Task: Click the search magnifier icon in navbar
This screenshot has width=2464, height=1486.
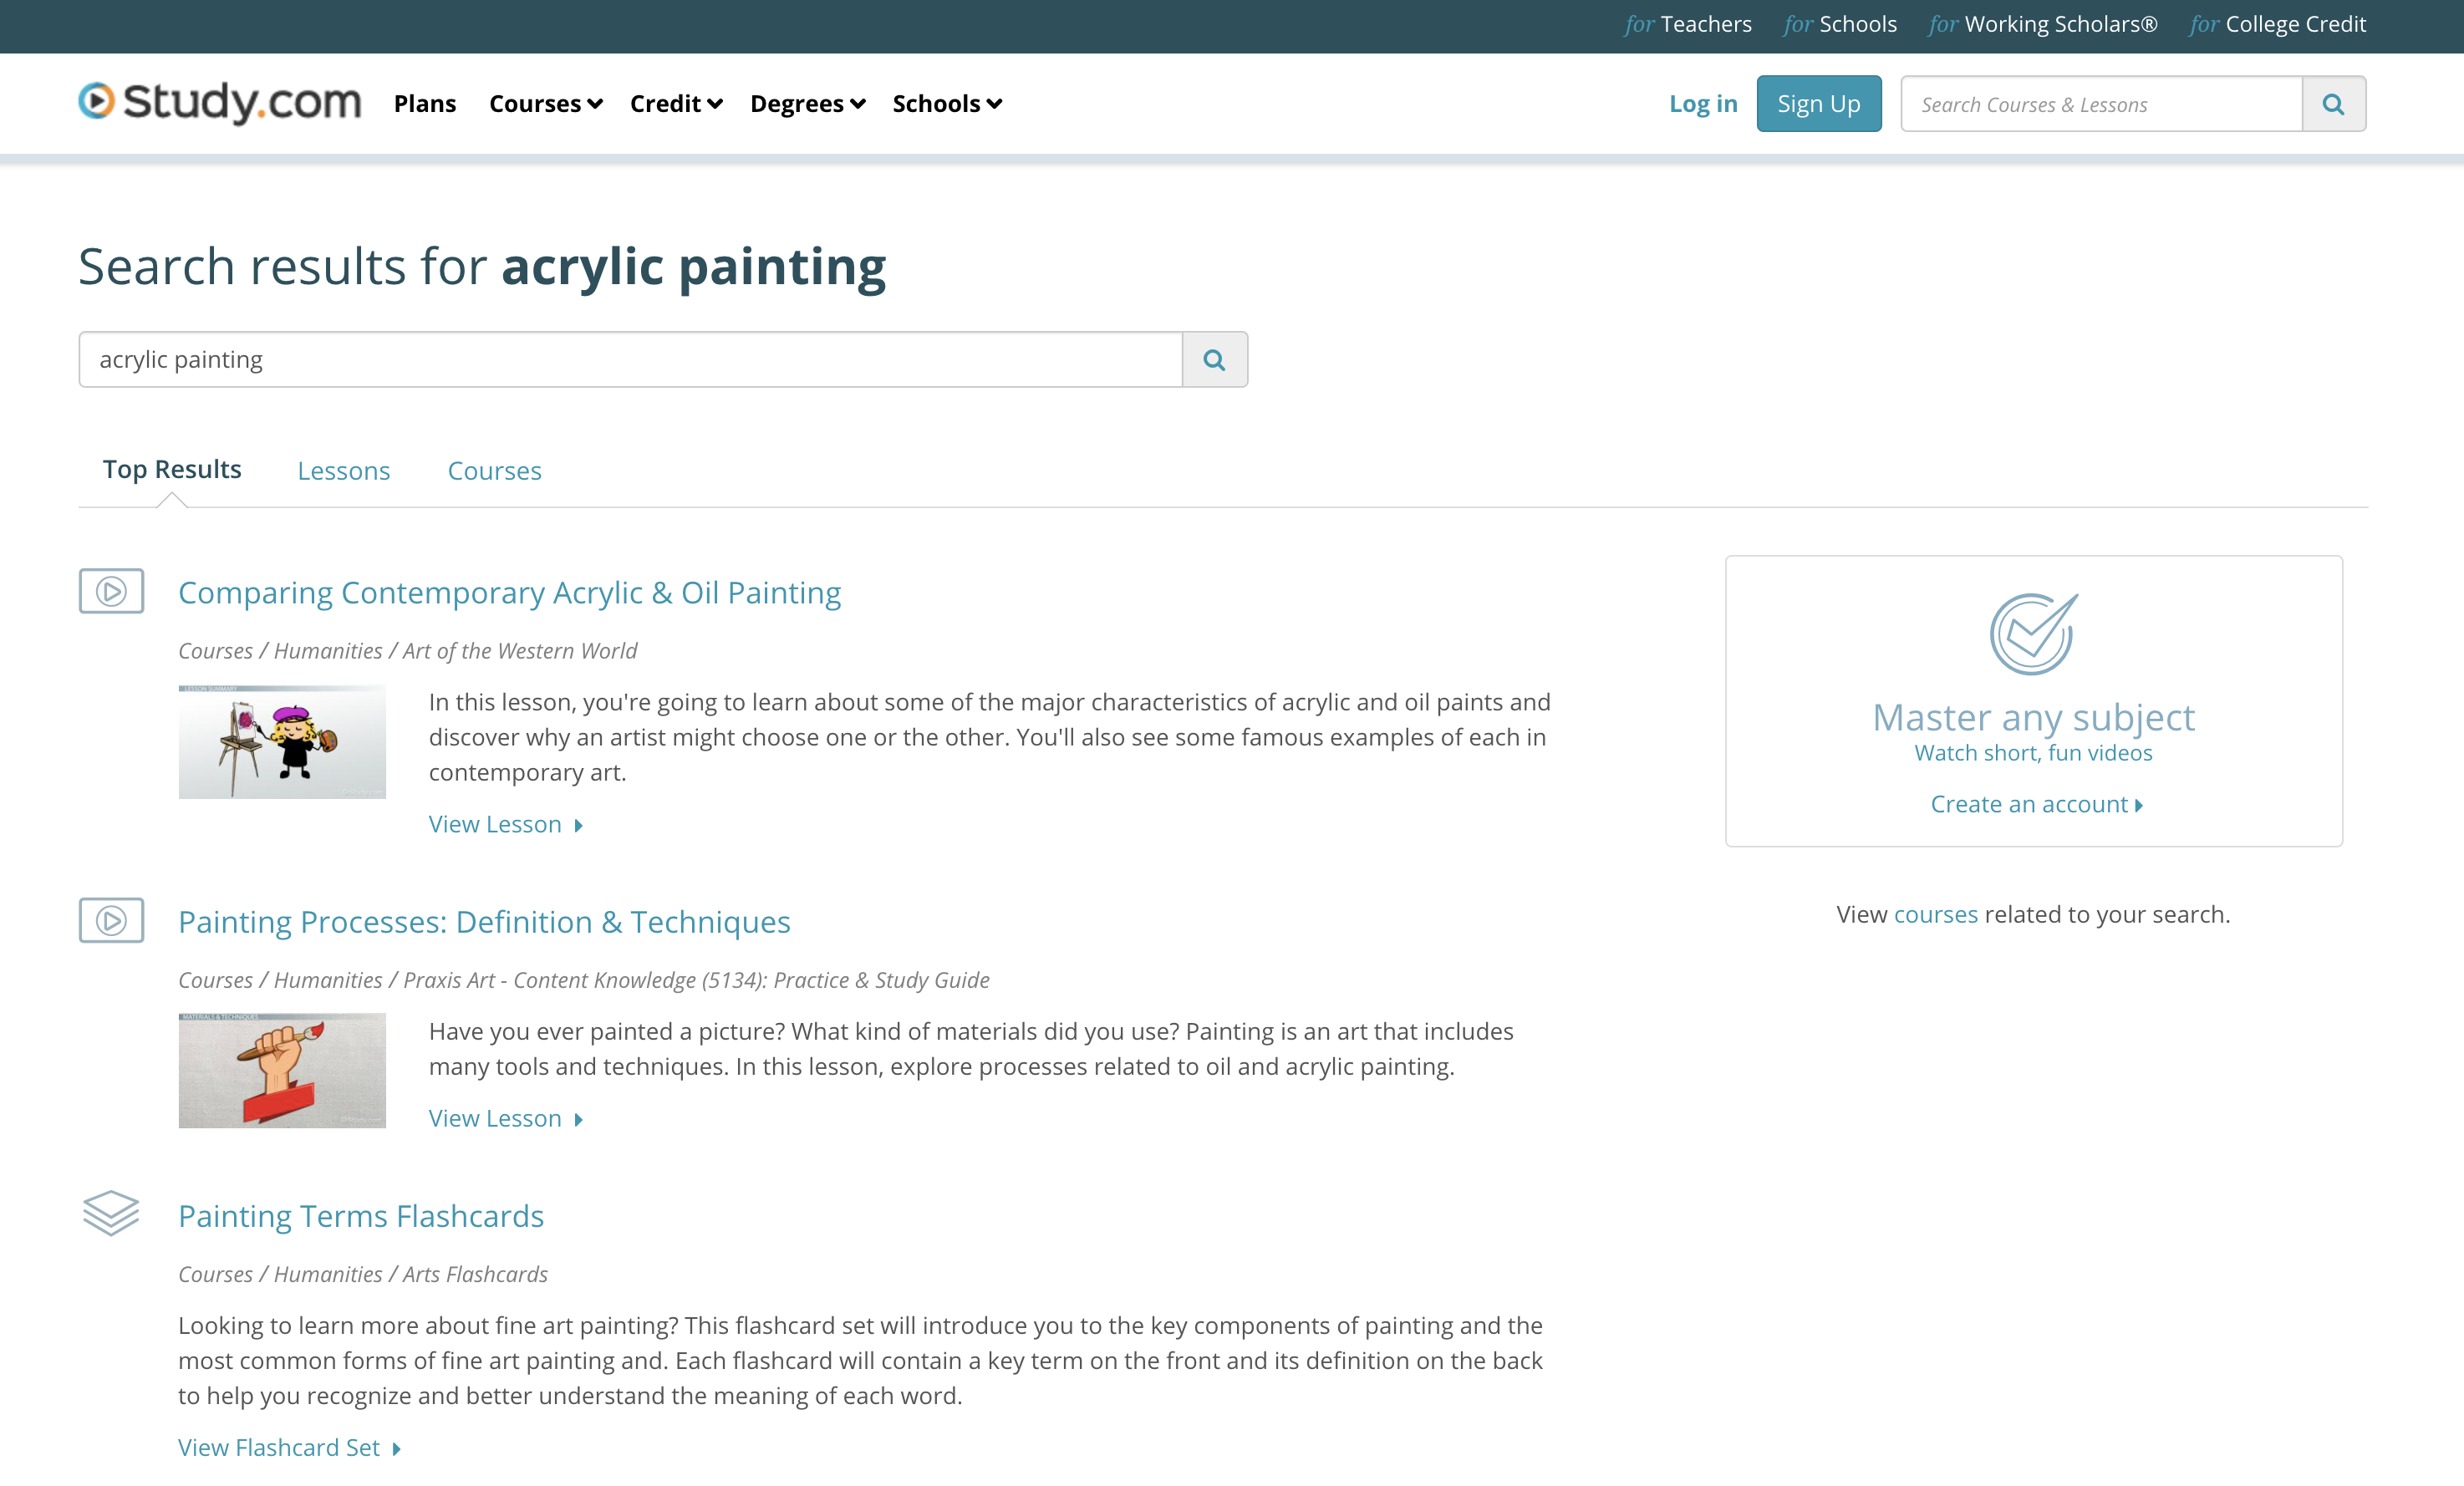Action: click(2333, 103)
